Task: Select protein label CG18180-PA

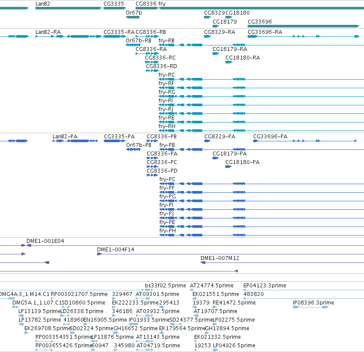Action: [x=243, y=162]
